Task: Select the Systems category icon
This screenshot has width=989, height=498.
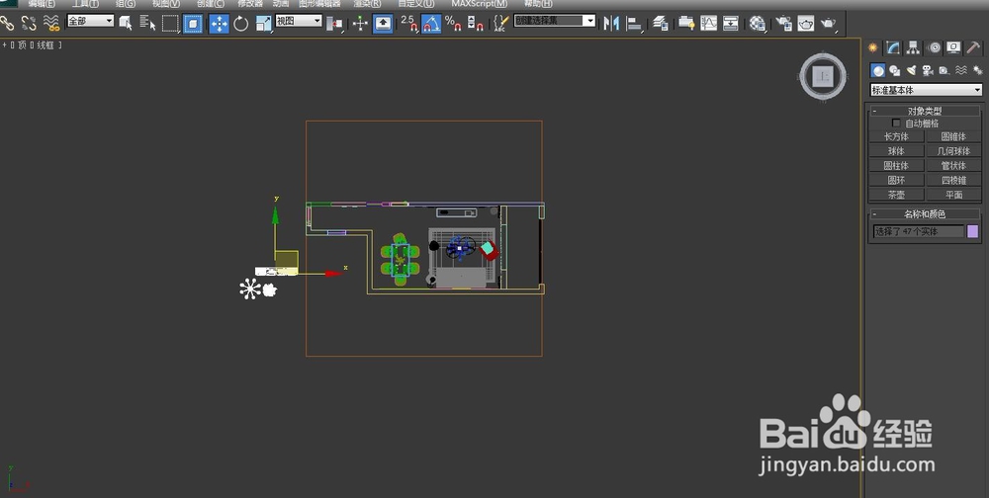Action: pos(978,70)
